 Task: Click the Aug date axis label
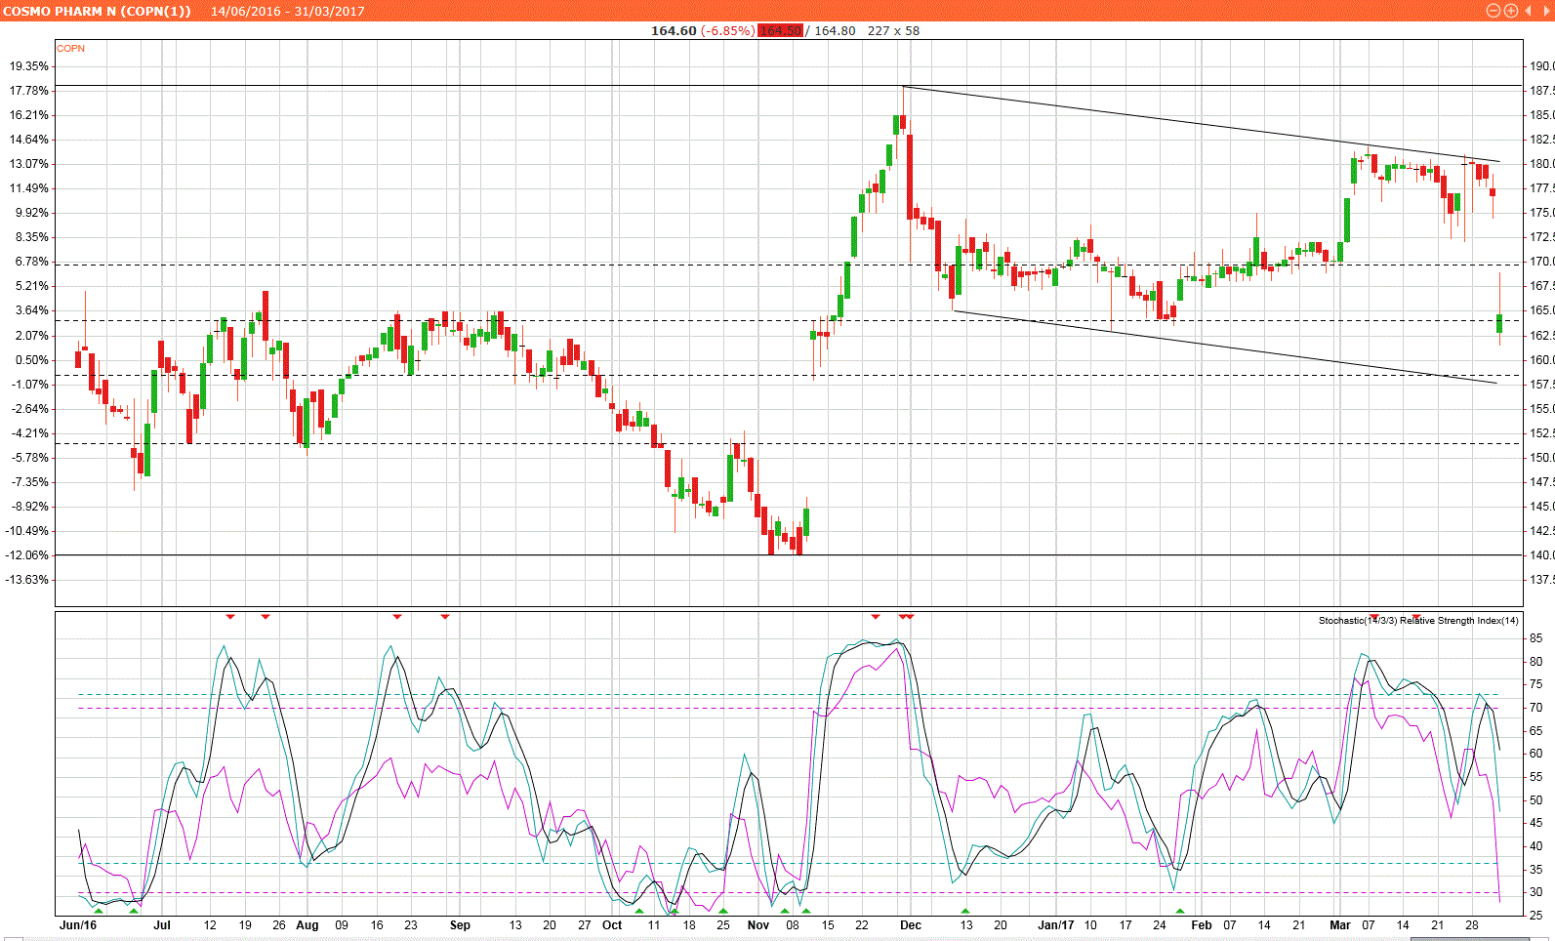pos(307,924)
